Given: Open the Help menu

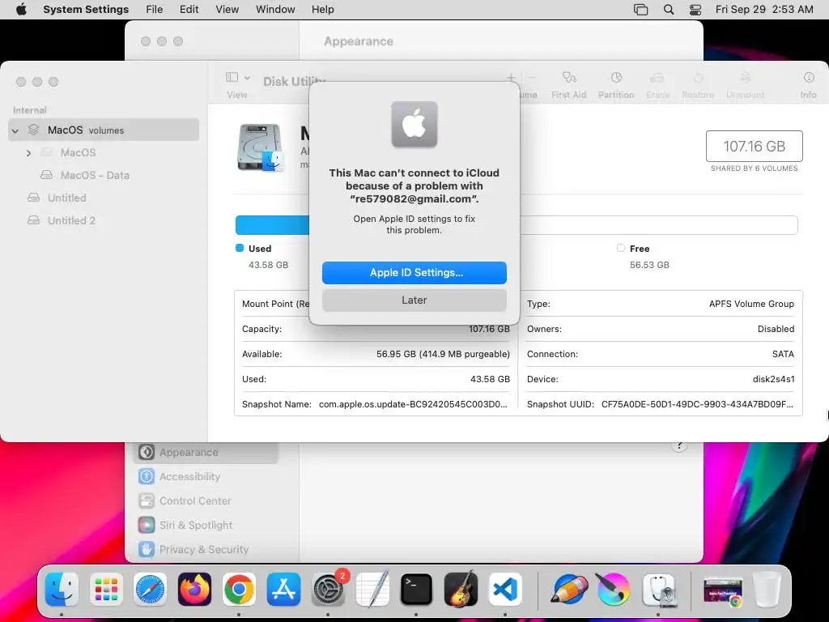Looking at the screenshot, I should coord(322,10).
